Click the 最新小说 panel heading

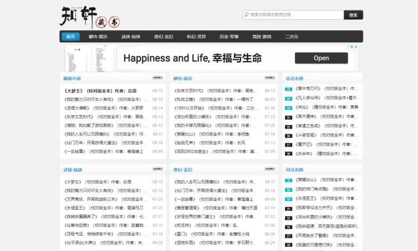pyautogui.click(x=72, y=78)
